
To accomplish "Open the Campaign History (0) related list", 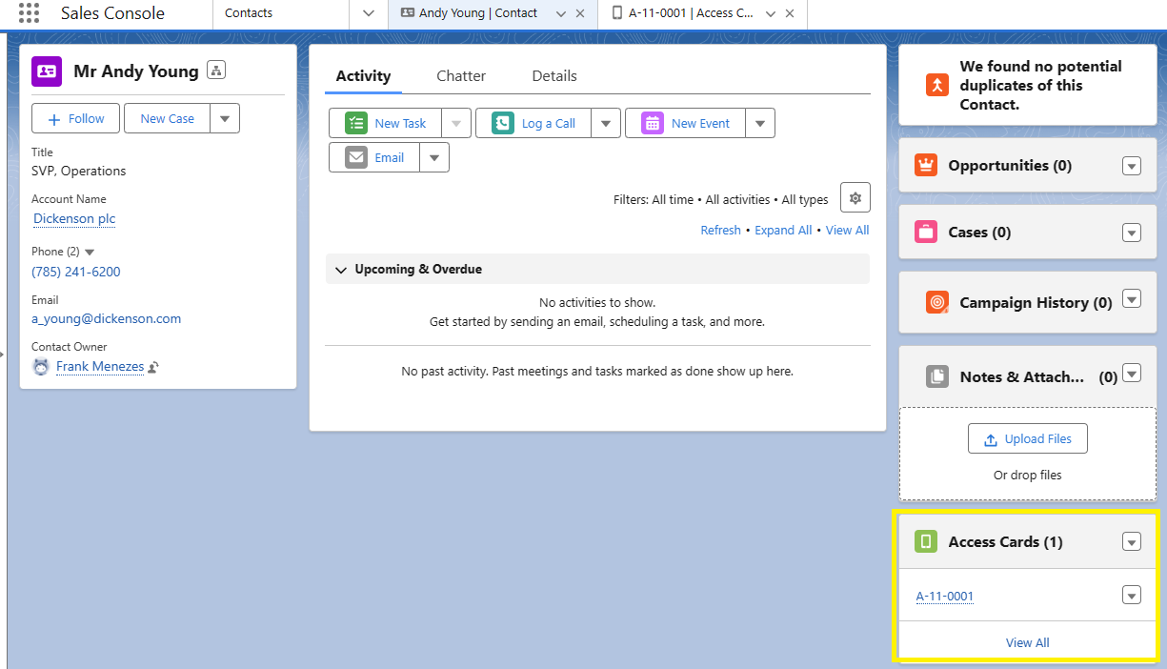I will 1036,302.
